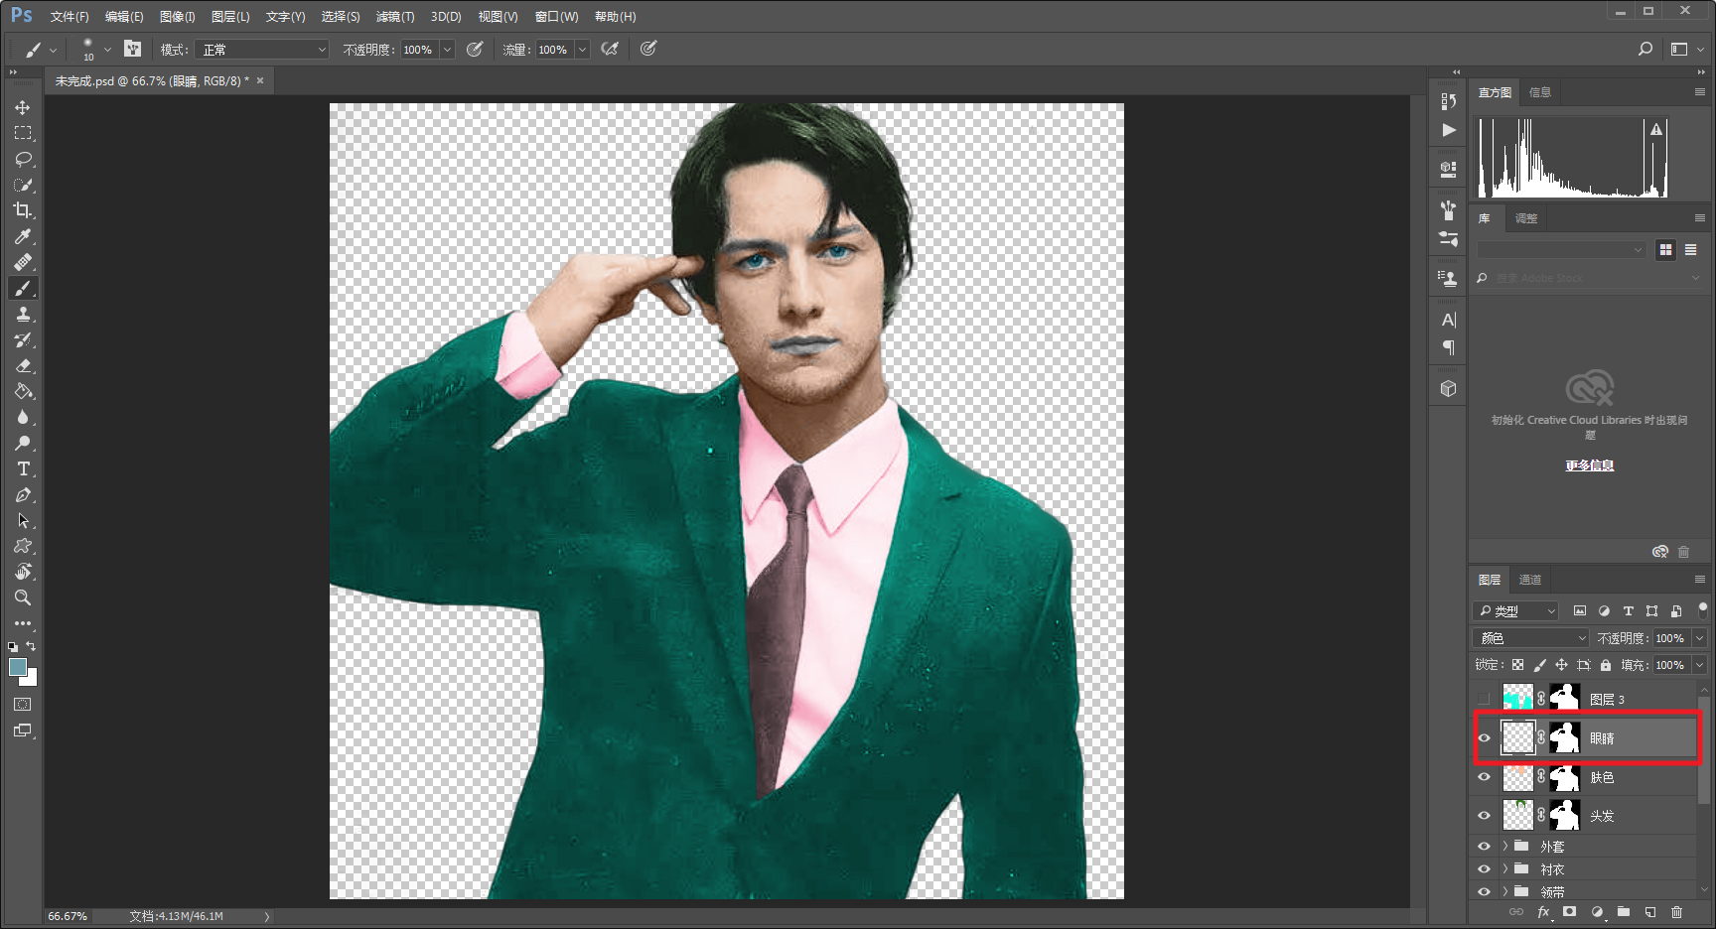Open the 文件(F) menu

click(x=70, y=17)
